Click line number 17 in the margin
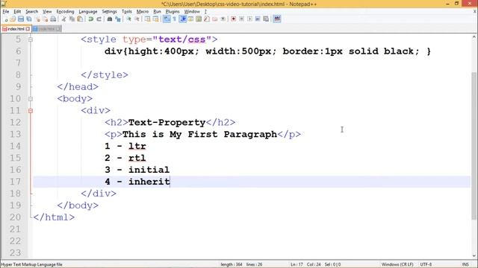The height and width of the screenshot is (268, 478). (15, 182)
